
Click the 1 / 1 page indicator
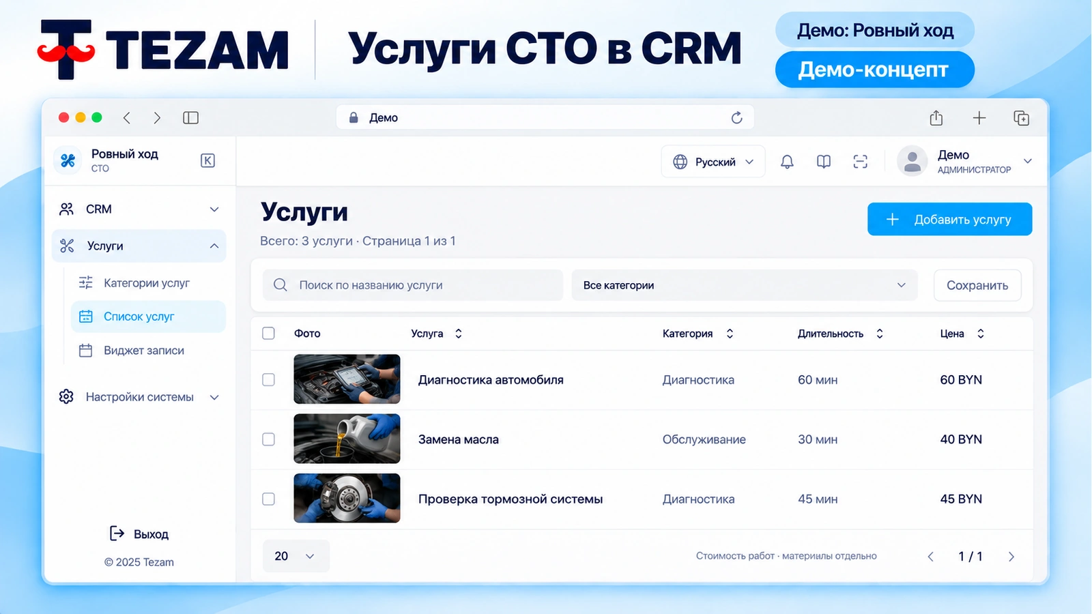coord(971,557)
